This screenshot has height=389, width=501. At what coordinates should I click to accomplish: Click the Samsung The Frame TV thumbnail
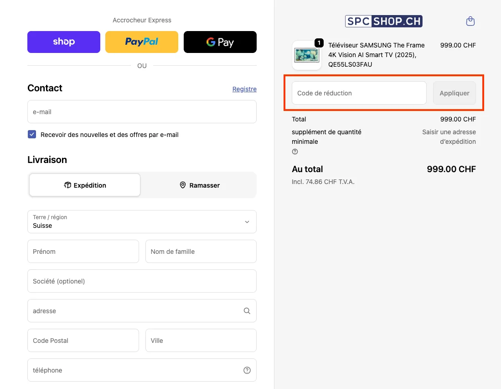[307, 55]
